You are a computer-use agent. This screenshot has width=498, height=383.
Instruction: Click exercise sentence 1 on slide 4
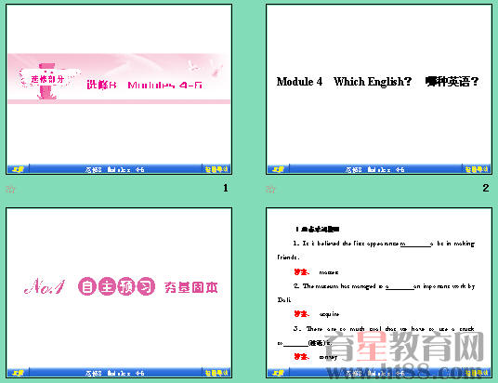click(376, 250)
